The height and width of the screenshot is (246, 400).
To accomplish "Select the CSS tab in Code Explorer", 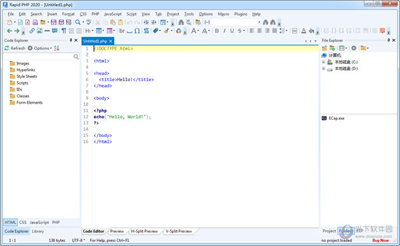I will coord(23,222).
